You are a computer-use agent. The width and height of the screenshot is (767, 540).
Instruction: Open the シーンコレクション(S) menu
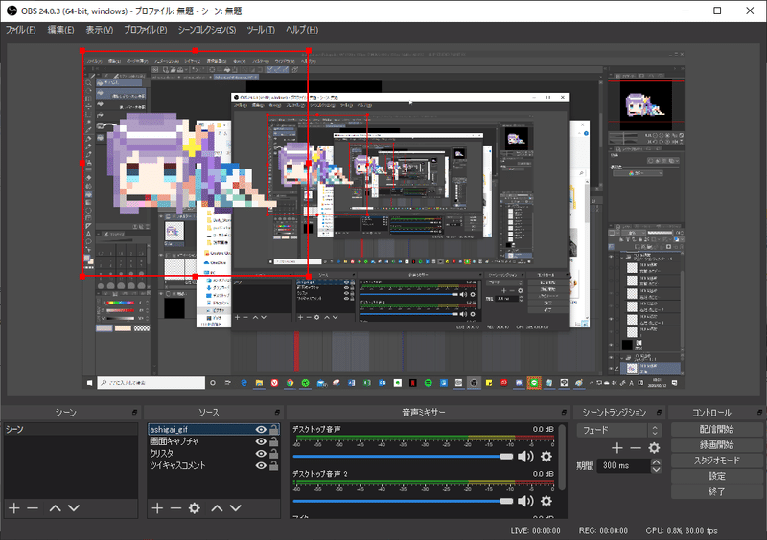pyautogui.click(x=207, y=30)
